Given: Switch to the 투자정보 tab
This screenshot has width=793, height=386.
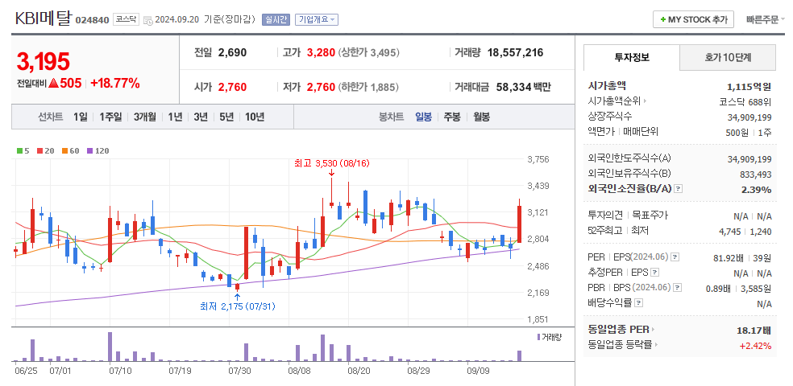Looking at the screenshot, I should tap(632, 58).
